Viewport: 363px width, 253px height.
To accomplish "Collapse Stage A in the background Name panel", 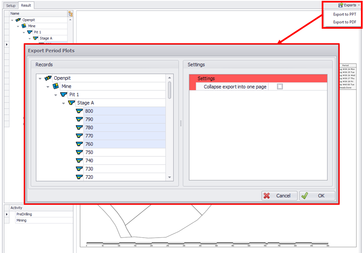I will (30, 39).
